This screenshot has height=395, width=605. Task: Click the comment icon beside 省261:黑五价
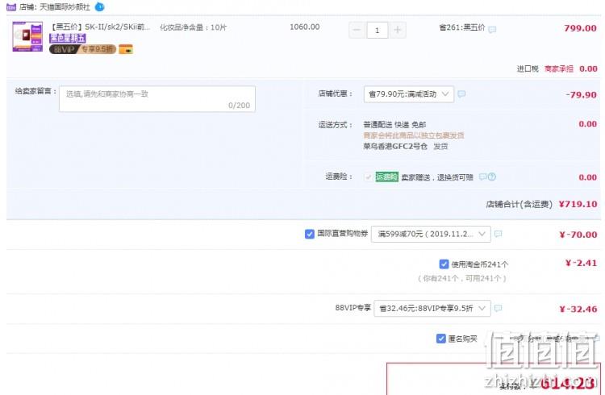492,29
